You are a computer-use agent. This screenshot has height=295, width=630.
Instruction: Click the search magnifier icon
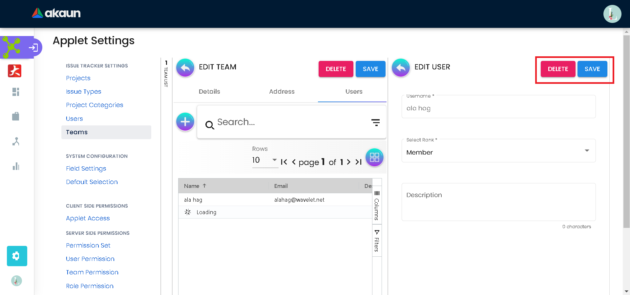point(210,125)
